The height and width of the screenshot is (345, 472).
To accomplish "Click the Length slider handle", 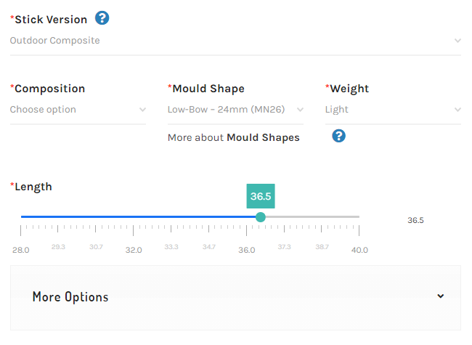I will pyautogui.click(x=261, y=217).
